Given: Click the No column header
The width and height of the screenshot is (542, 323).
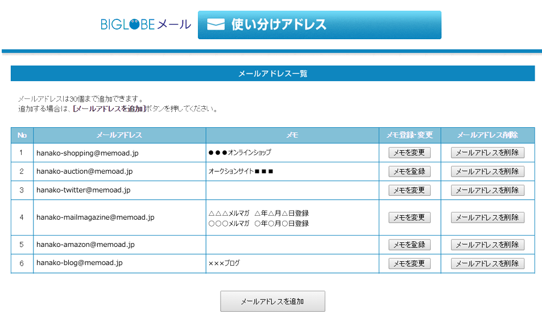Looking at the screenshot, I should point(22,135).
